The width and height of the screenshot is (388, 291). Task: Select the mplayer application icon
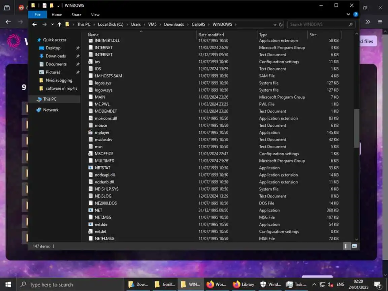[91, 132]
